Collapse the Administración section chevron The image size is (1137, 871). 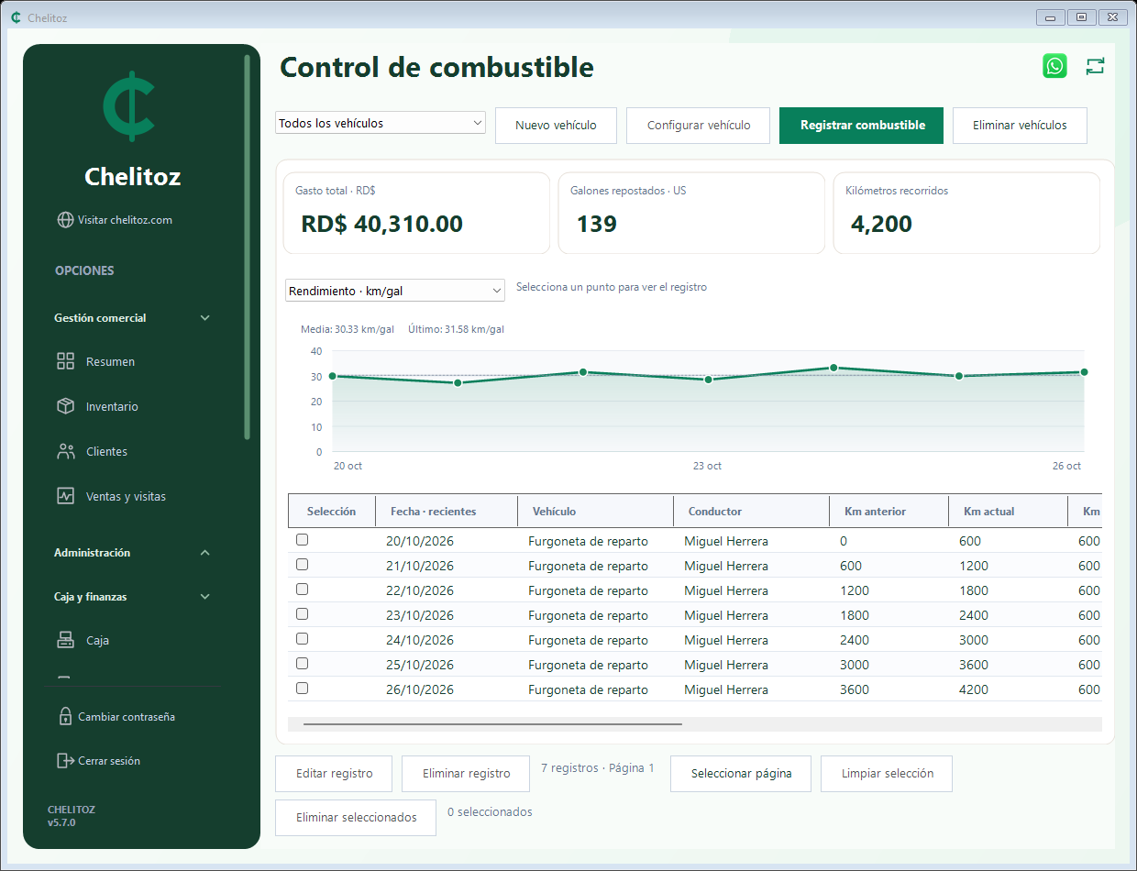(x=205, y=553)
